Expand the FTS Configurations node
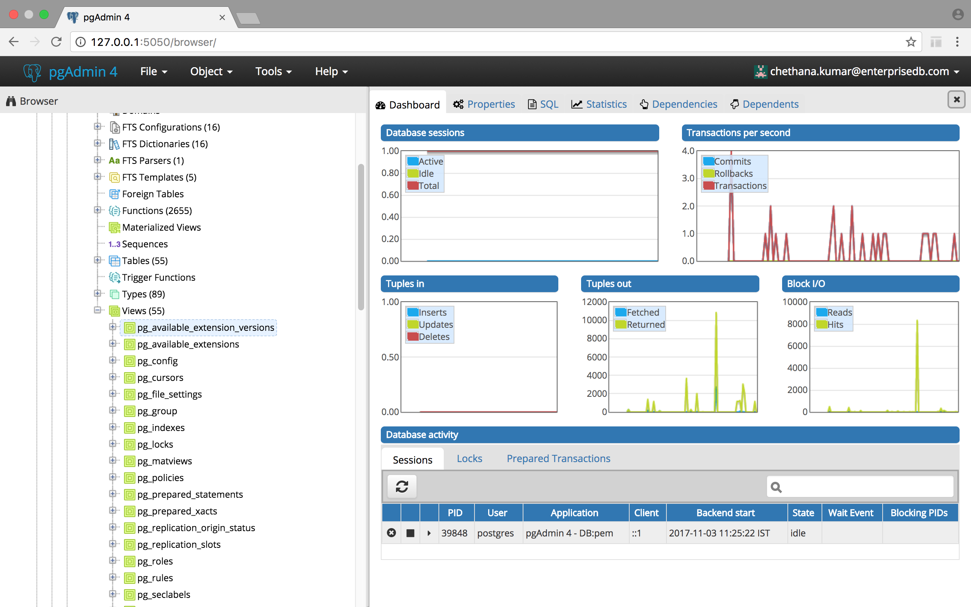Image resolution: width=971 pixels, height=607 pixels. (97, 126)
